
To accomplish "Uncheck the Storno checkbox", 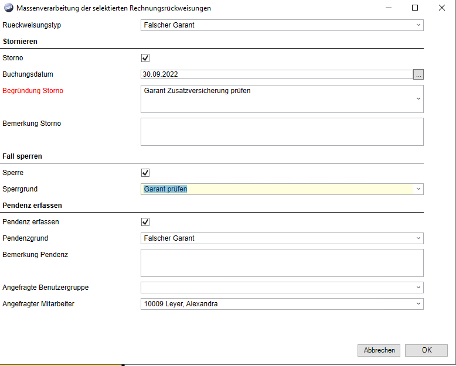I will 145,58.
